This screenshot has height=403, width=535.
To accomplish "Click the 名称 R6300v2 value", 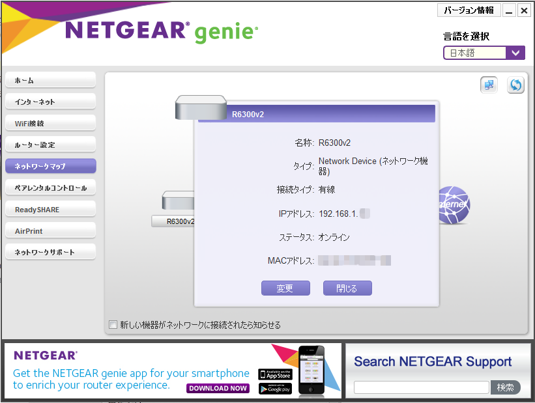I will tap(334, 143).
